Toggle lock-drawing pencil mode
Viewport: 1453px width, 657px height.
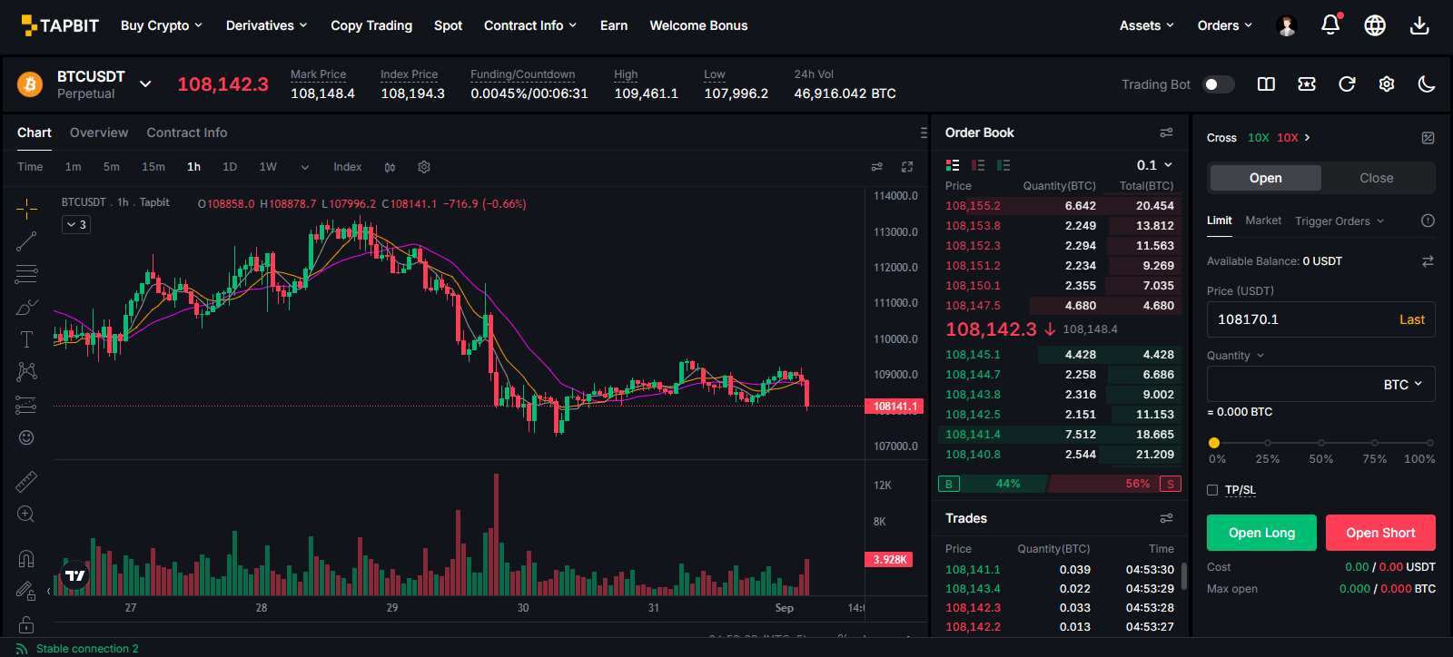26,591
